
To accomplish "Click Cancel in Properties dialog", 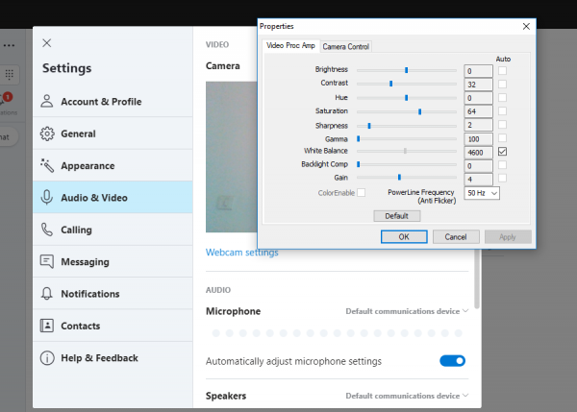I will click(456, 236).
